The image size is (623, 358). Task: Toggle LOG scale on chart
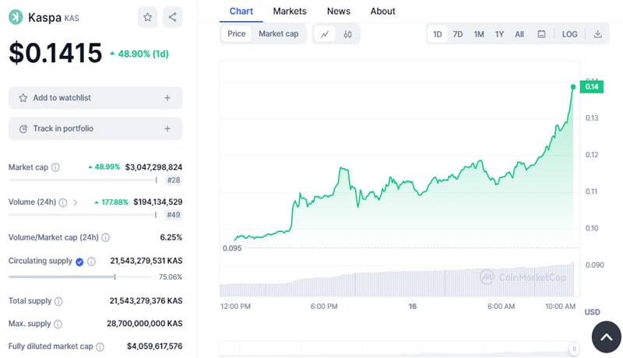569,34
